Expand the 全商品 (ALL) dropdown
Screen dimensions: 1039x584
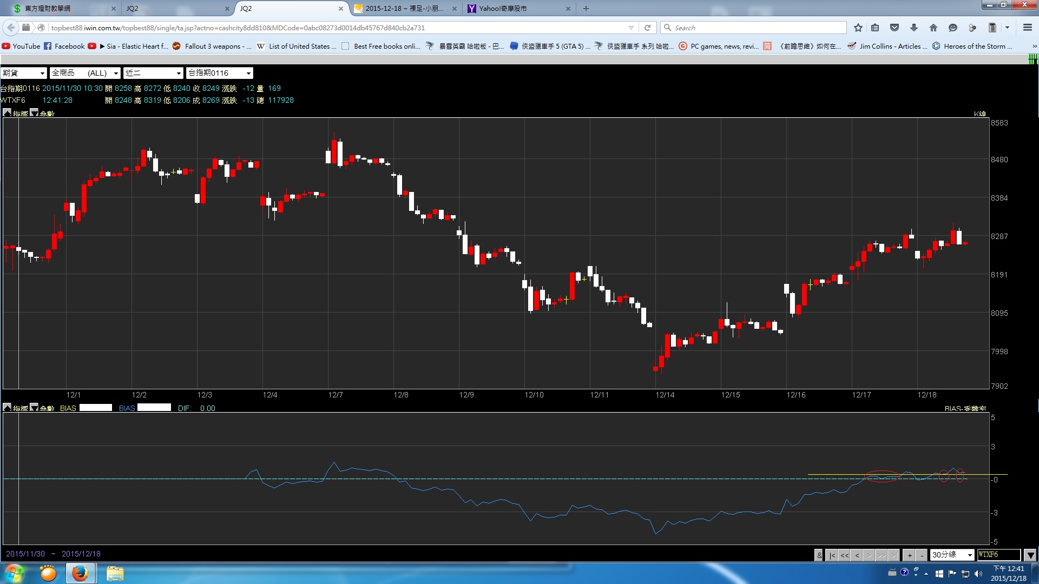tap(85, 73)
